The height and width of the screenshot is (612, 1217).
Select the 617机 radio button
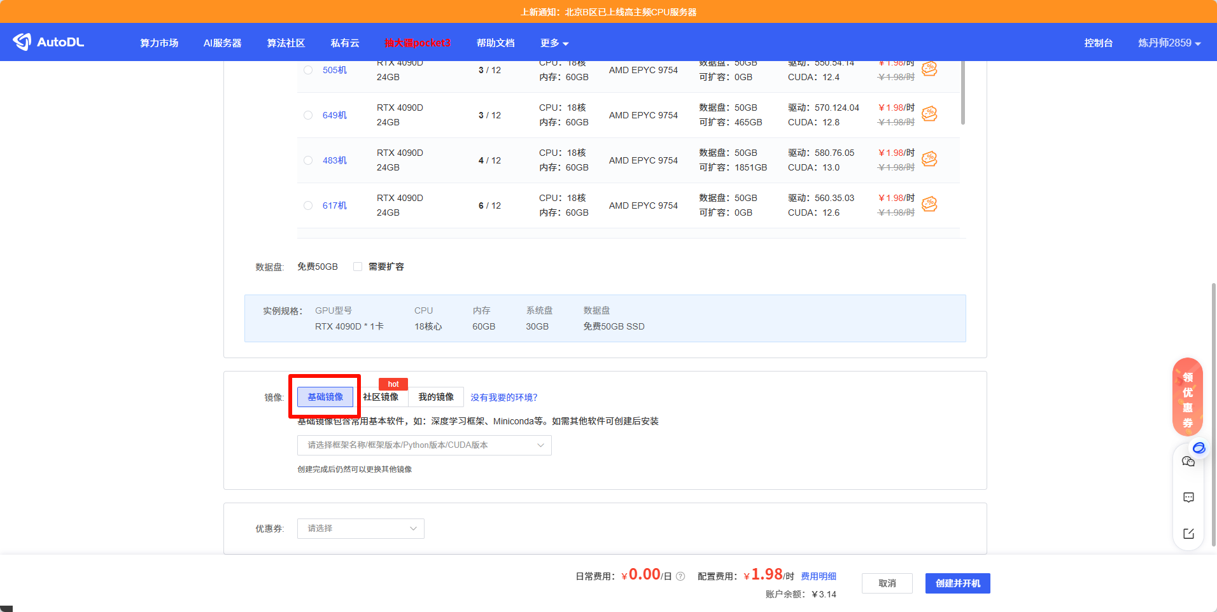pyautogui.click(x=308, y=205)
